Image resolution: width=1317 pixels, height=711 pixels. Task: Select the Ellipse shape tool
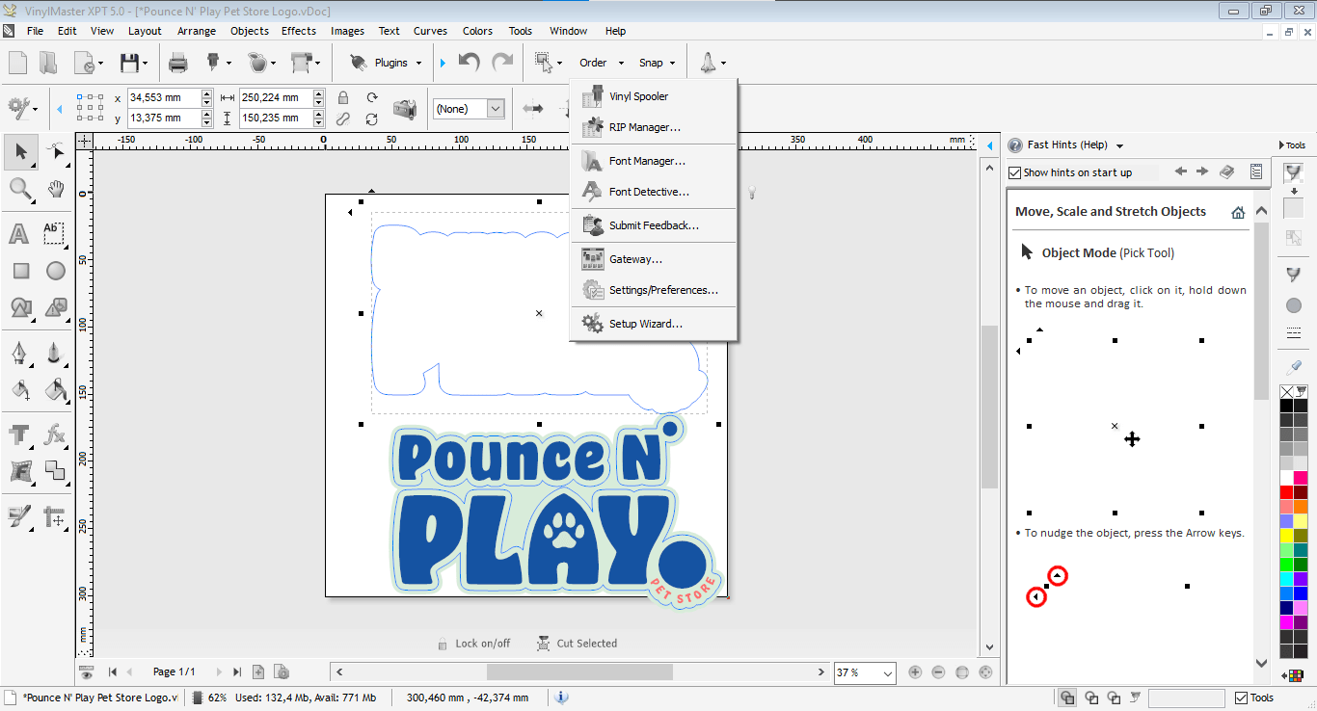(x=56, y=271)
